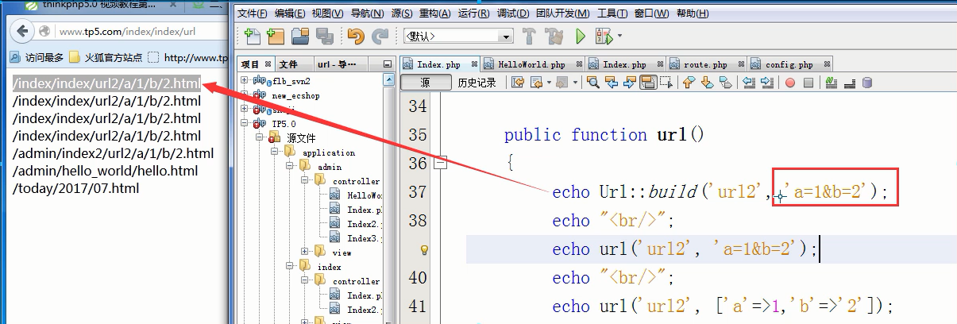The image size is (957, 324).
Task: Click the Debug Project toolbar icon
Action: 604,36
